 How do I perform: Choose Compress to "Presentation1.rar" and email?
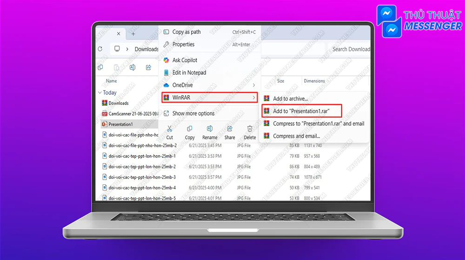pos(315,123)
